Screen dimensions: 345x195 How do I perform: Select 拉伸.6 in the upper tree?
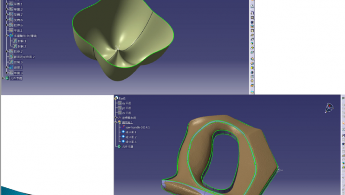[x=18, y=25]
